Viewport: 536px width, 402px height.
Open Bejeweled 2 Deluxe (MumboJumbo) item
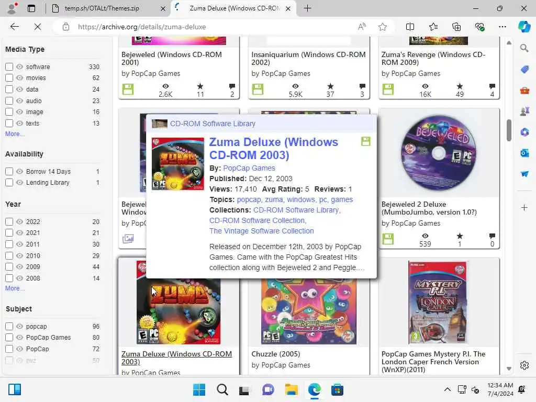click(x=429, y=208)
